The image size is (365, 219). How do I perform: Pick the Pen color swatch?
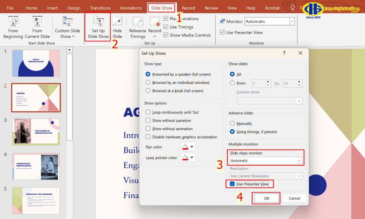pos(188,147)
